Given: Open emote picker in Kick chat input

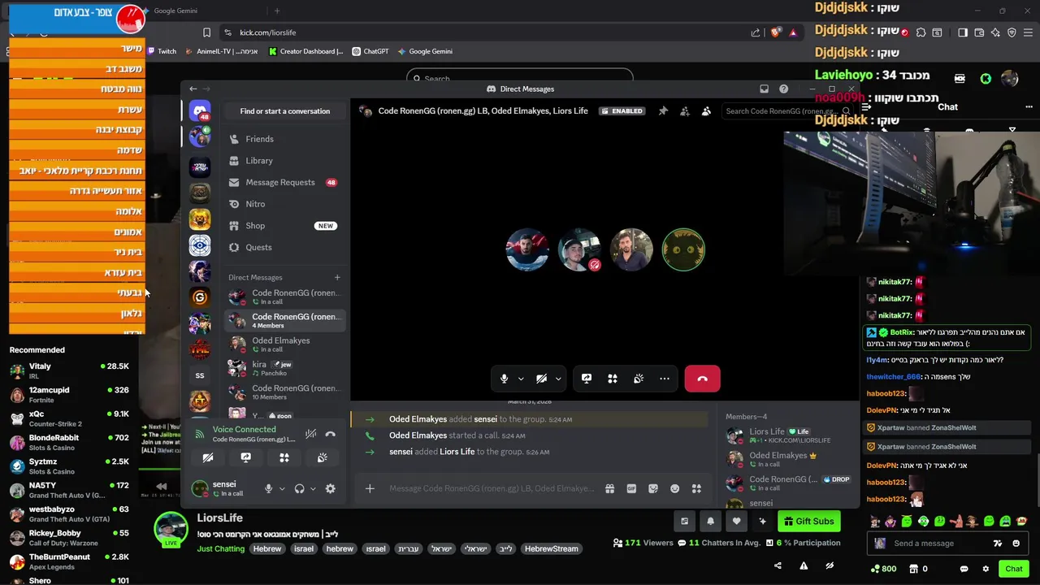Looking at the screenshot, I should 1016,544.
